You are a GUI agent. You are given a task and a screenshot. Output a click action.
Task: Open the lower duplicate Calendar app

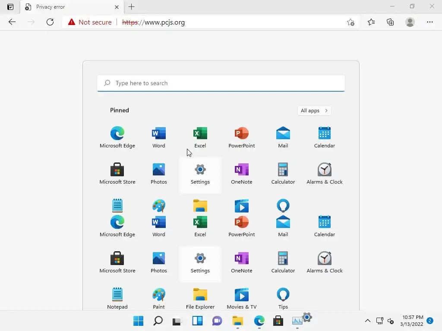click(325, 226)
